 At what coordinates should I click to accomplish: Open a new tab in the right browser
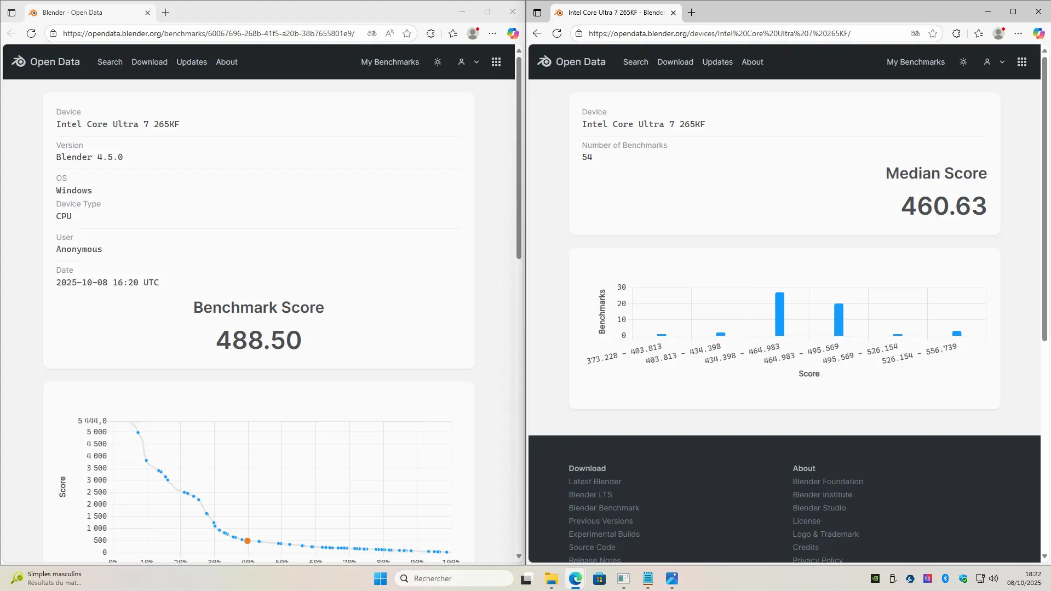691,12
